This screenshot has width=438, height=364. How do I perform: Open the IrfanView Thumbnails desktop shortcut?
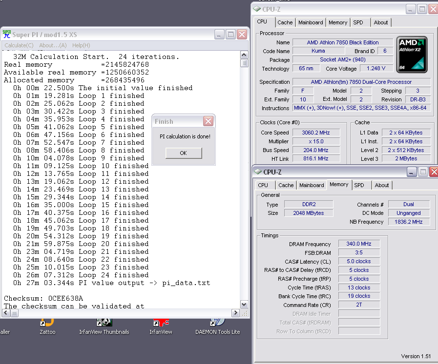(104, 326)
